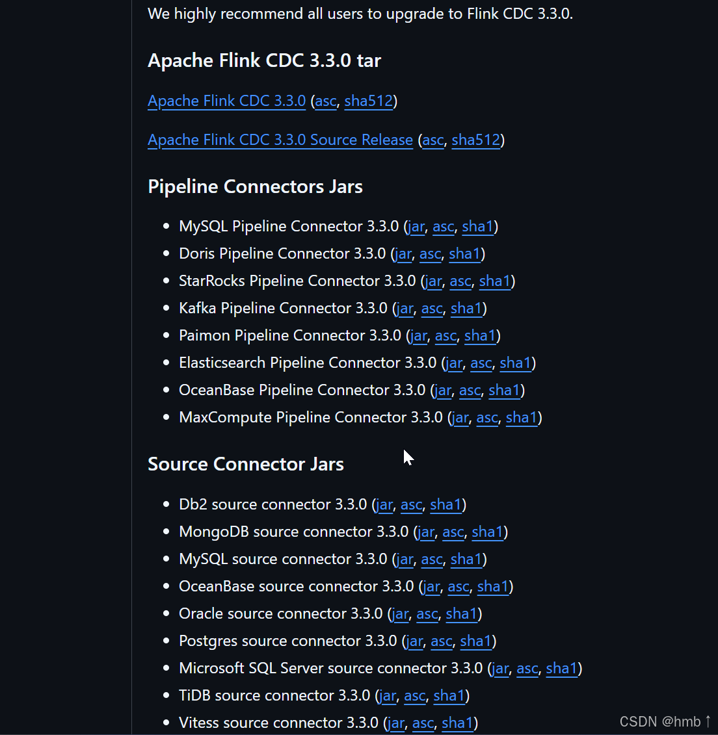This screenshot has height=735, width=718.
Task: Click Oracle source connector asc link
Action: (x=427, y=613)
